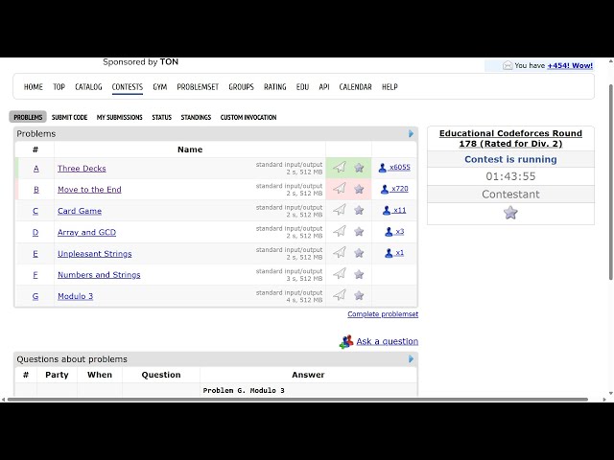Switch to the CUSTOM INVOCATION tab

pyautogui.click(x=248, y=117)
